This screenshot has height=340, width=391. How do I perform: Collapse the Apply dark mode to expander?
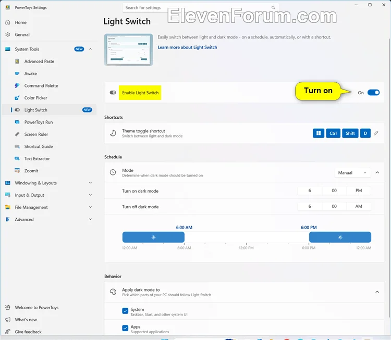377,292
